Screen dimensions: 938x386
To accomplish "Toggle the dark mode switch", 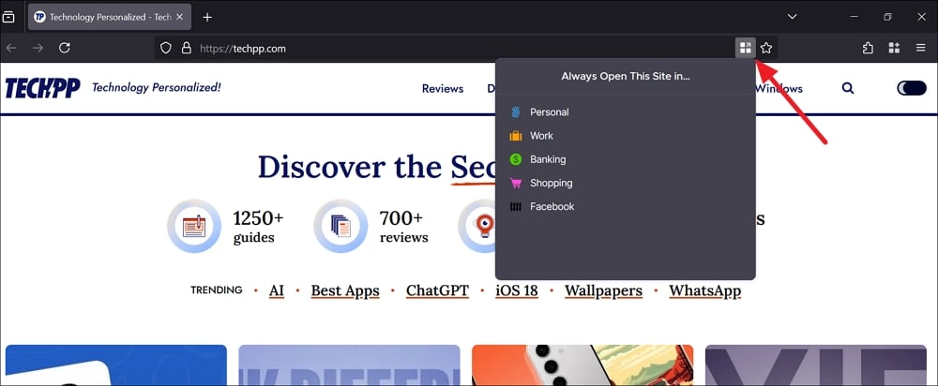I will pos(912,88).
